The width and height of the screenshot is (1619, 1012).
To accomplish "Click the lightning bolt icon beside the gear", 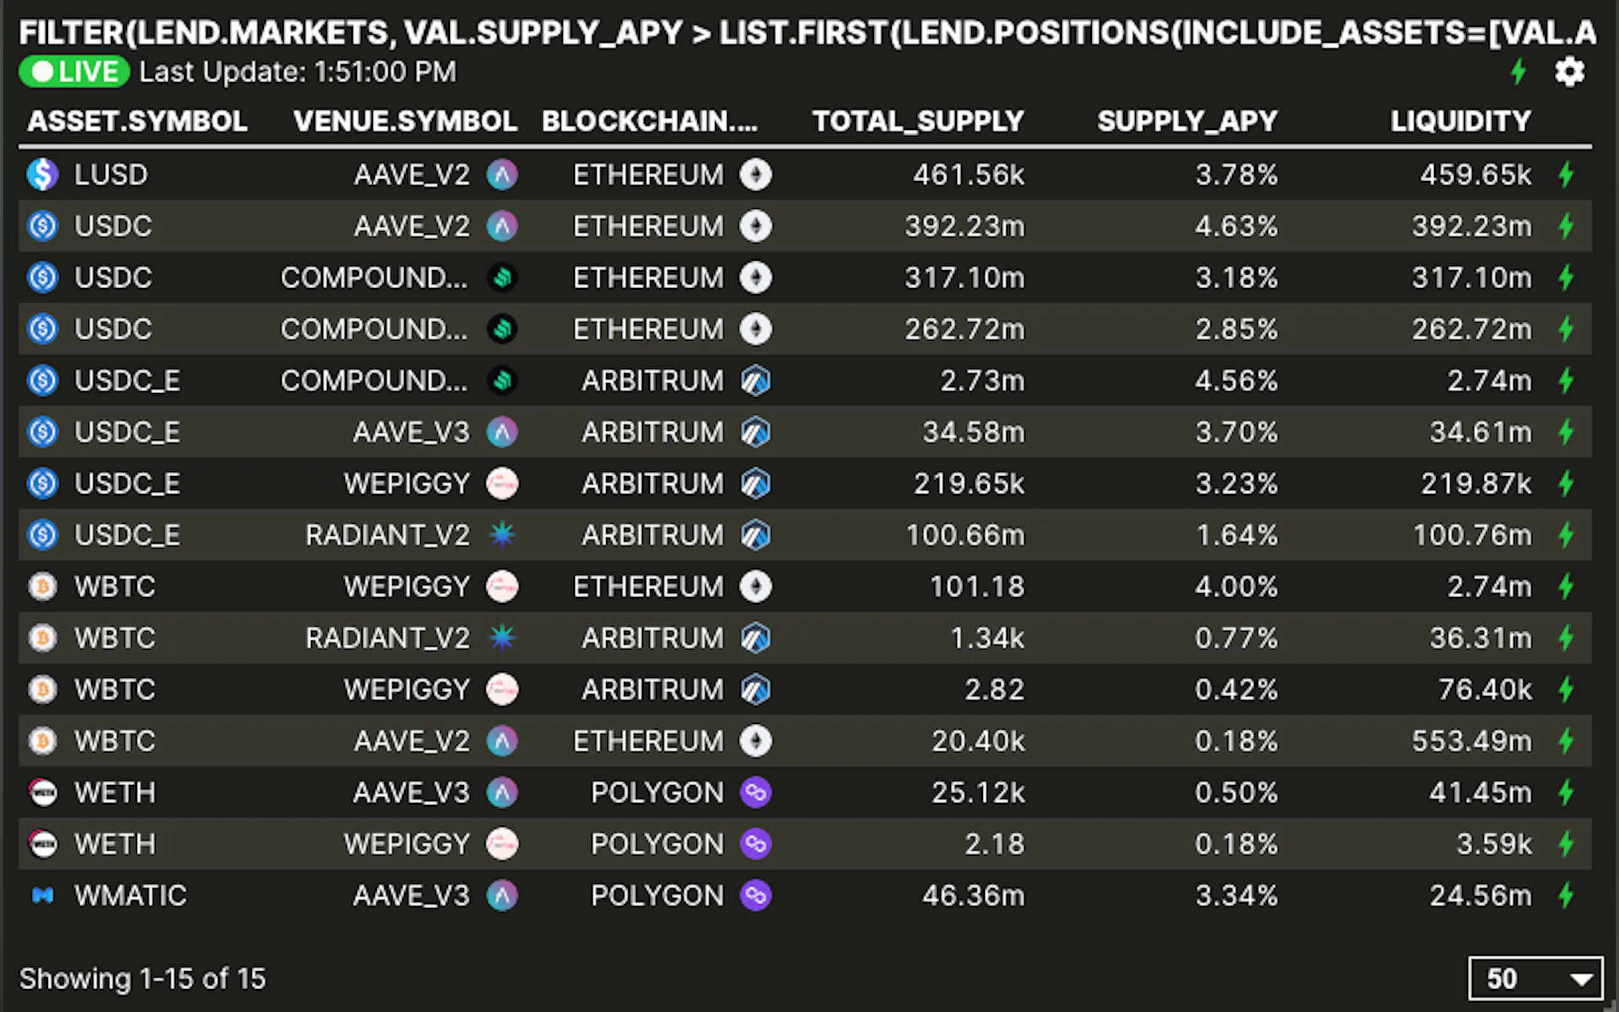I will click(x=1518, y=71).
